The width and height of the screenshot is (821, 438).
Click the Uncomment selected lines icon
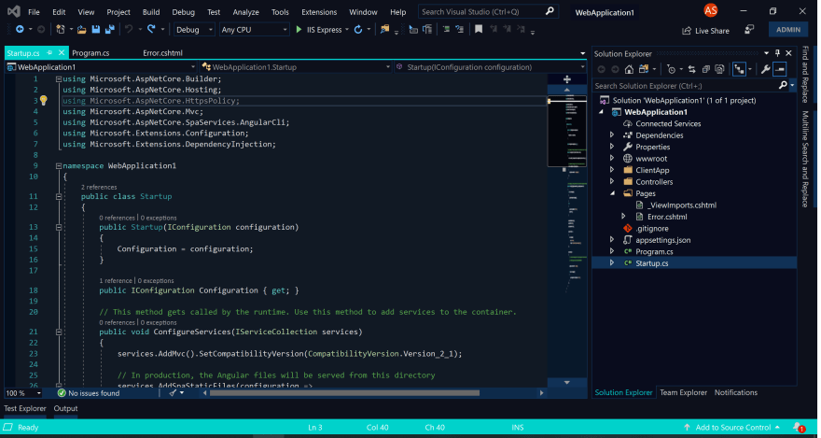(460, 30)
